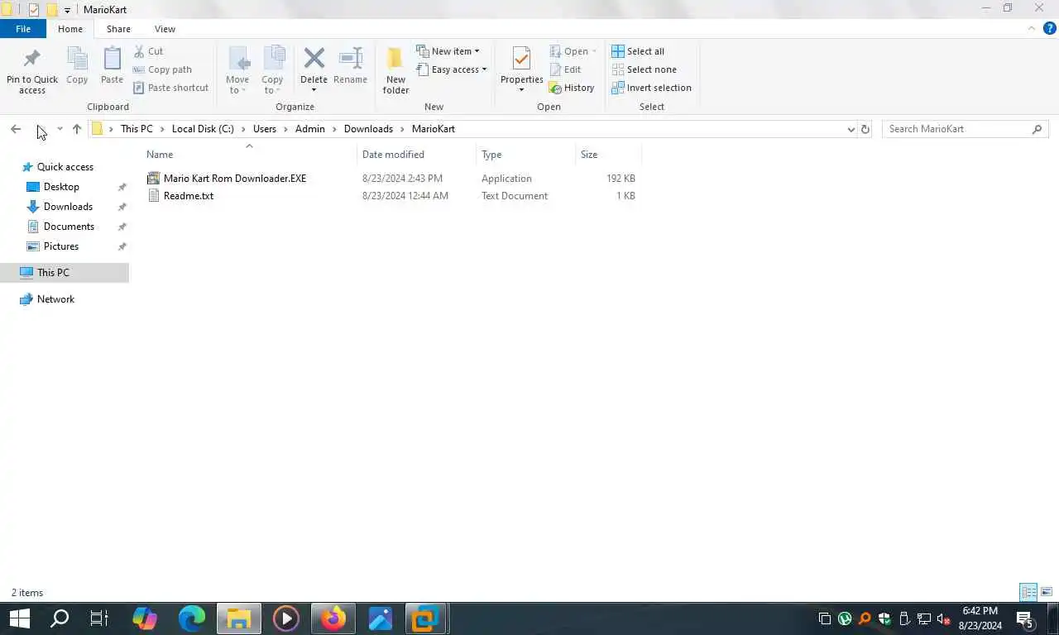
Task: Click the Edit command in Open group
Action: coord(565,69)
